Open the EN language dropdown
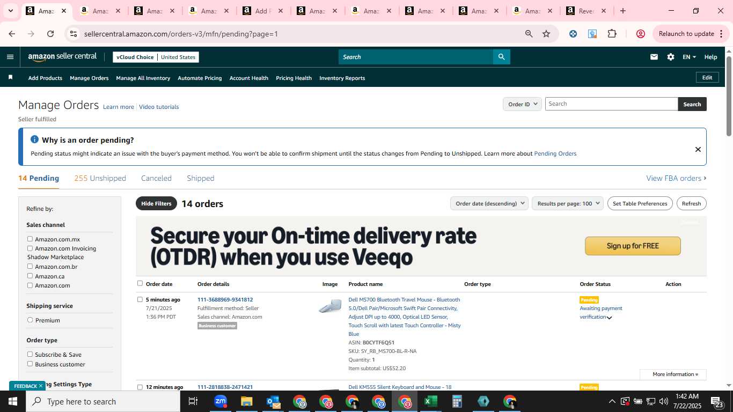Viewport: 733px width, 412px height. click(689, 57)
